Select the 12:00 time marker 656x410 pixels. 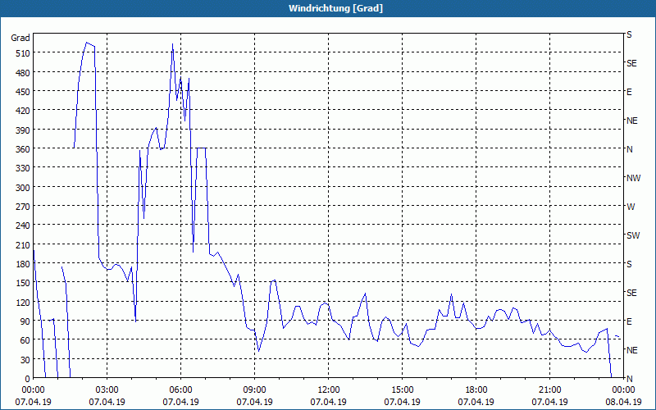[x=328, y=389]
